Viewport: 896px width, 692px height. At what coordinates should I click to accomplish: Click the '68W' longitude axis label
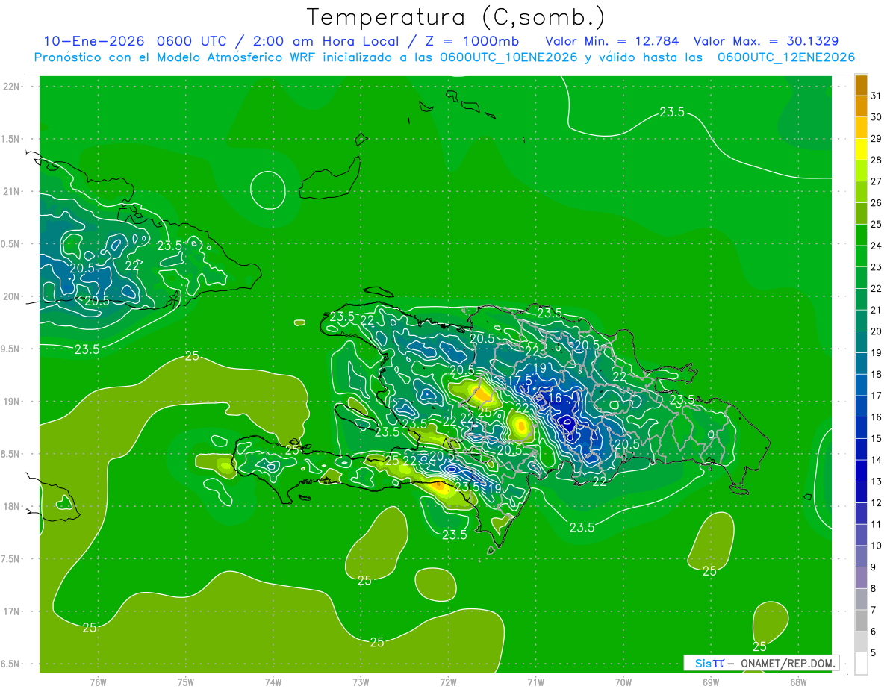pos(797,682)
